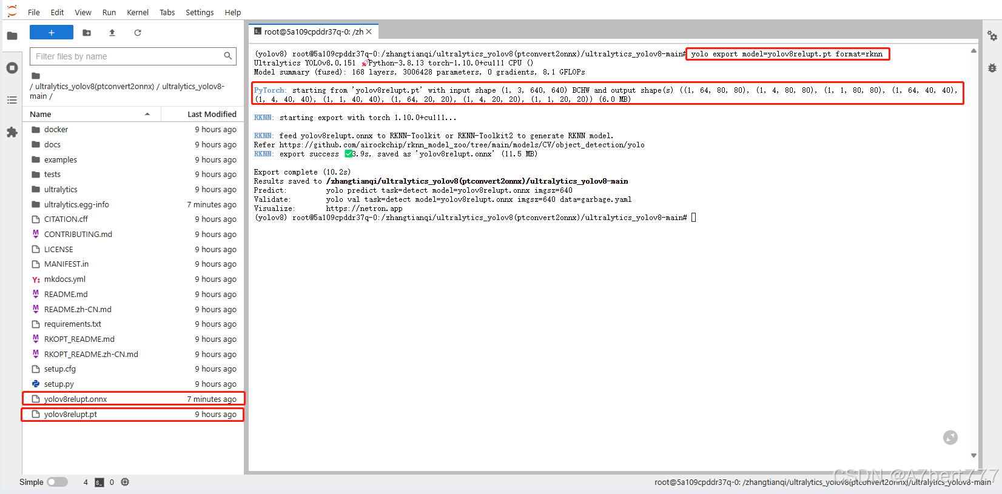Select the yolov8relupt.pt file

(x=133, y=415)
